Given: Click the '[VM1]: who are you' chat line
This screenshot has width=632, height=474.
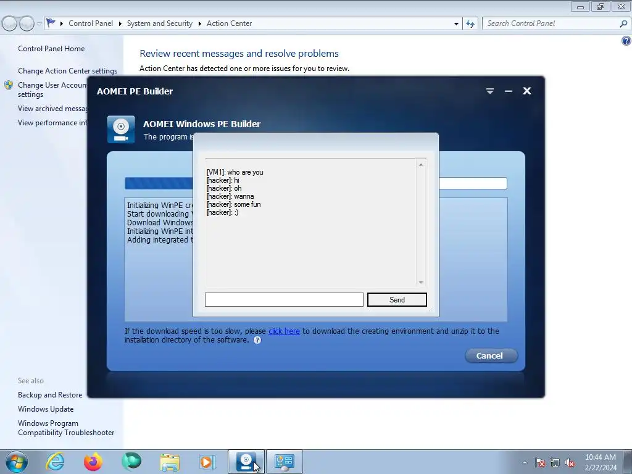Looking at the screenshot, I should (x=235, y=172).
